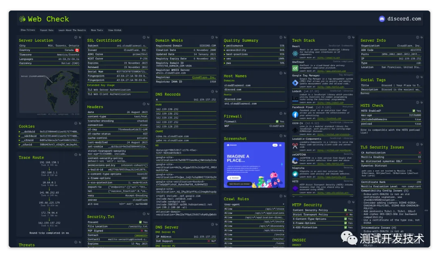This screenshot has width=439, height=258.
Task: Open info for SSL Certificate card
Action: pyautogui.click(x=144, y=37)
